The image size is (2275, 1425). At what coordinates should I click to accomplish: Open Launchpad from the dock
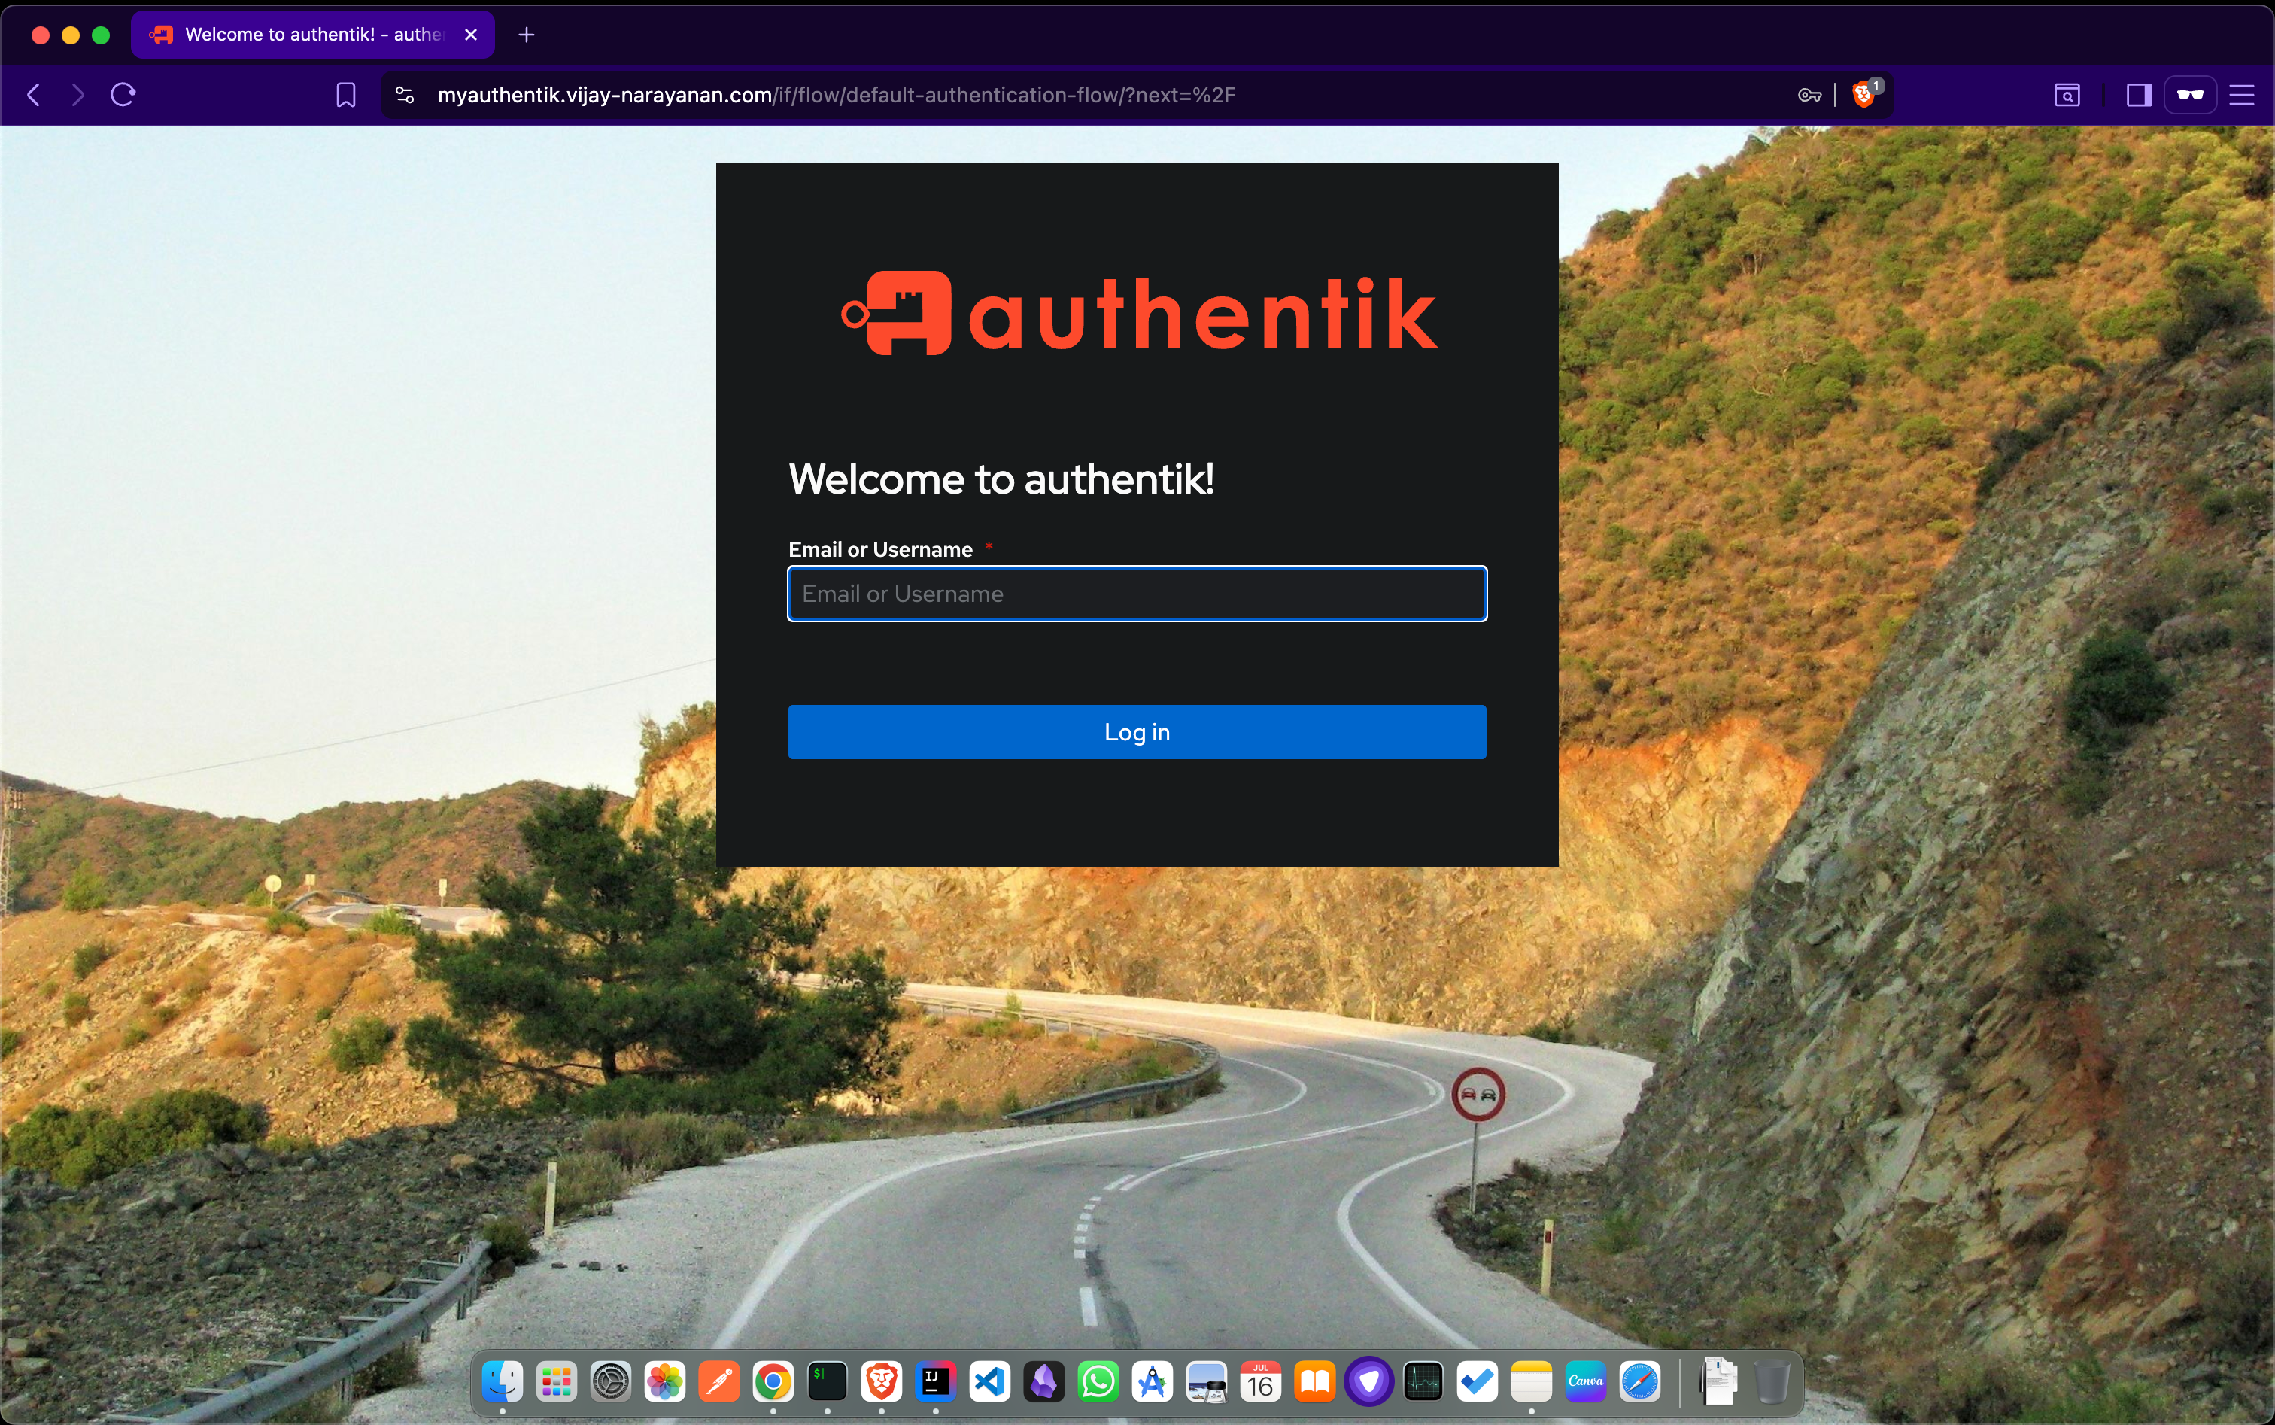[556, 1381]
